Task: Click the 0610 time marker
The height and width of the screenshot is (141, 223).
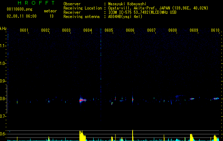Action: tap(215, 30)
